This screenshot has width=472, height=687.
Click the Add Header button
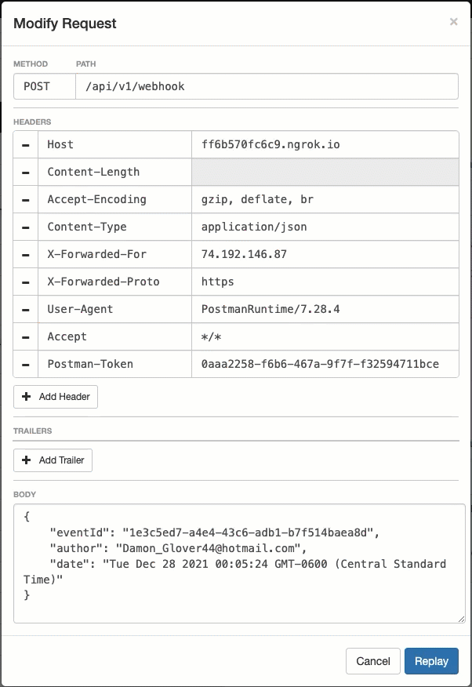56,397
